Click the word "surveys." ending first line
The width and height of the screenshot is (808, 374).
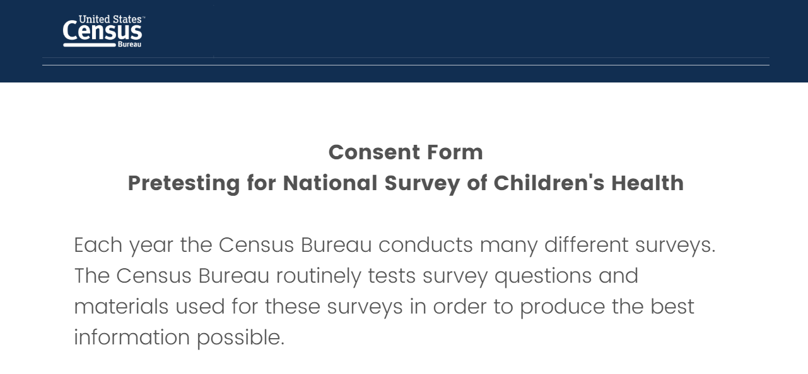[x=675, y=245]
